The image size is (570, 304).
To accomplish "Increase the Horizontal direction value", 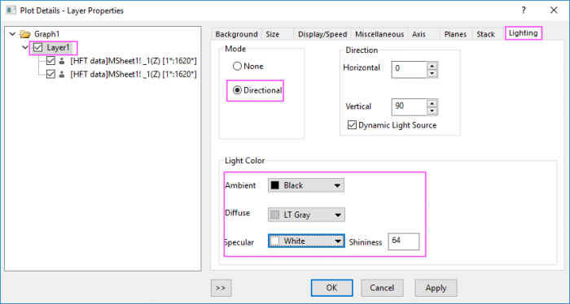I will point(432,66).
